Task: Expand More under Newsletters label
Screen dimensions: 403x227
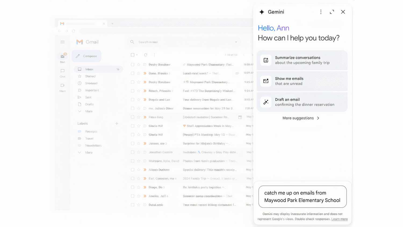Action: (x=89, y=152)
